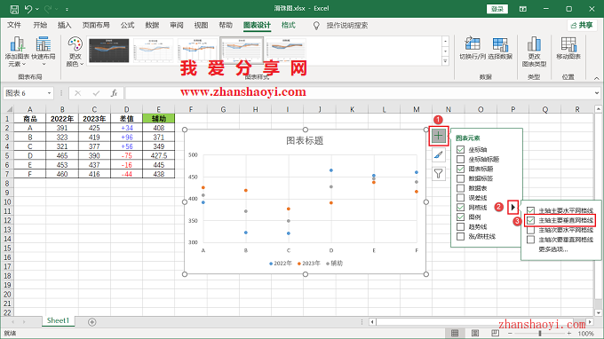
Task: Toggle the Gridlines (网格线) checkbox
Action: coord(460,207)
